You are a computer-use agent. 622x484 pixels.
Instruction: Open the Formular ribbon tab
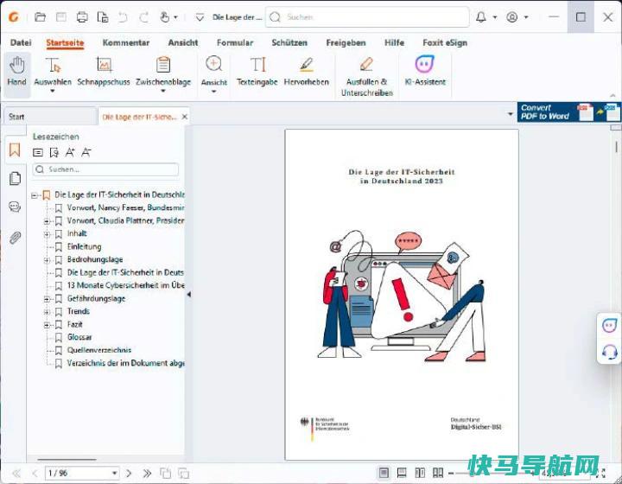pyautogui.click(x=235, y=42)
